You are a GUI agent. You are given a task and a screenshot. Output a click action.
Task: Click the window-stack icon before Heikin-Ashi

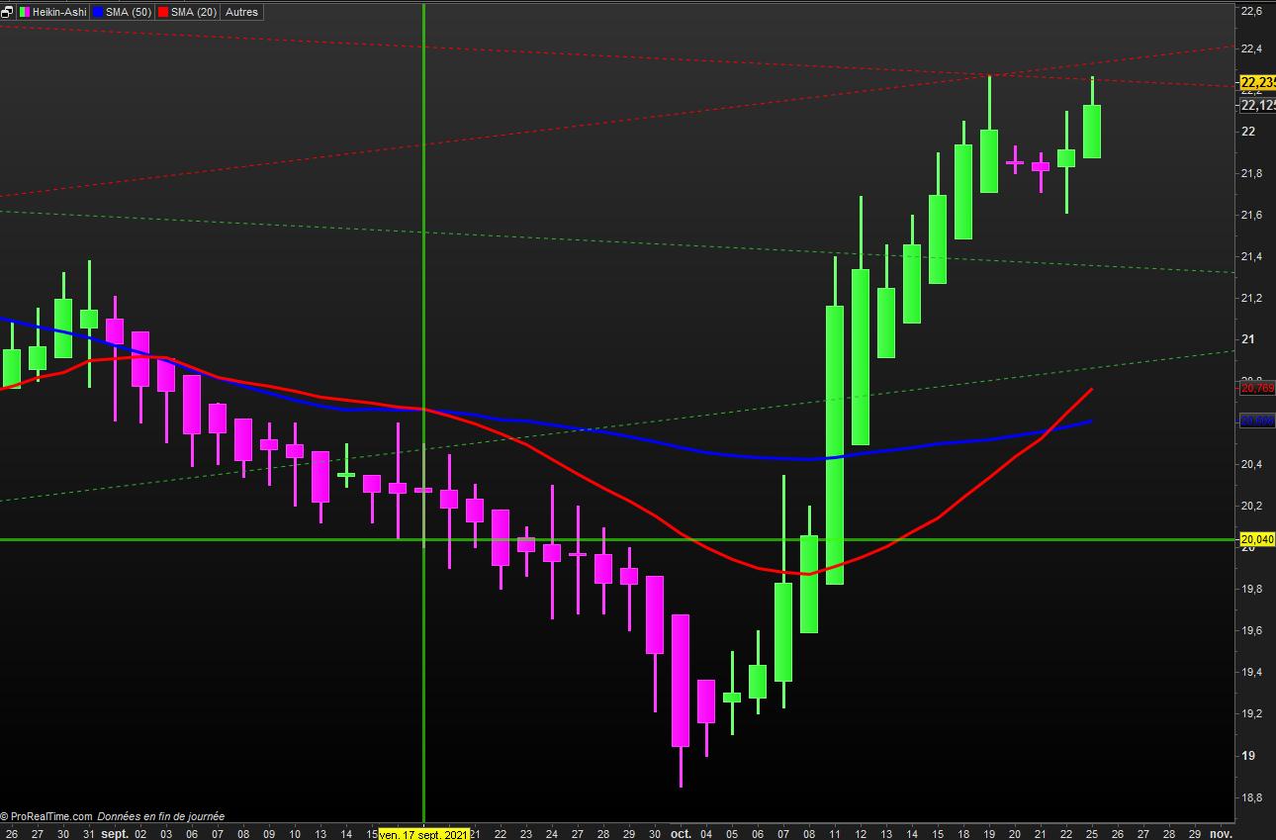(8, 12)
